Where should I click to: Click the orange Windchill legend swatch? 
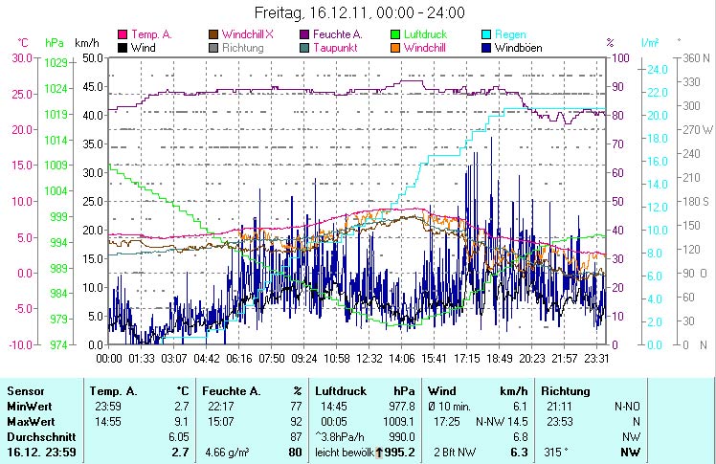click(x=396, y=47)
